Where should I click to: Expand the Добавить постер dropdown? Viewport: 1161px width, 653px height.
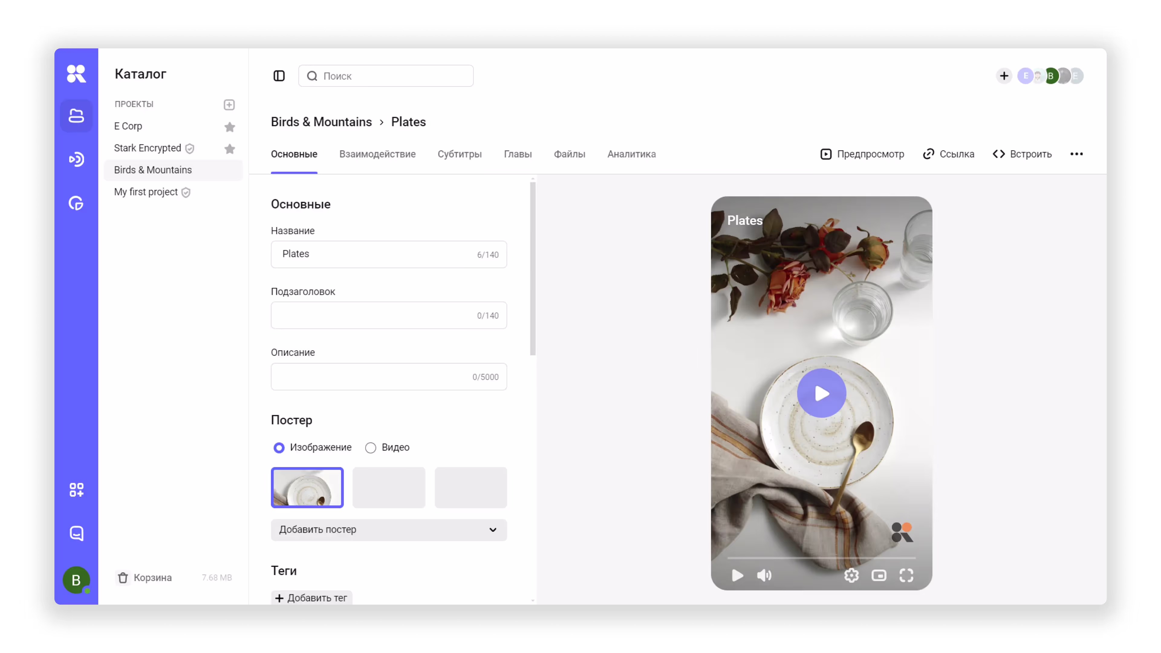389,530
